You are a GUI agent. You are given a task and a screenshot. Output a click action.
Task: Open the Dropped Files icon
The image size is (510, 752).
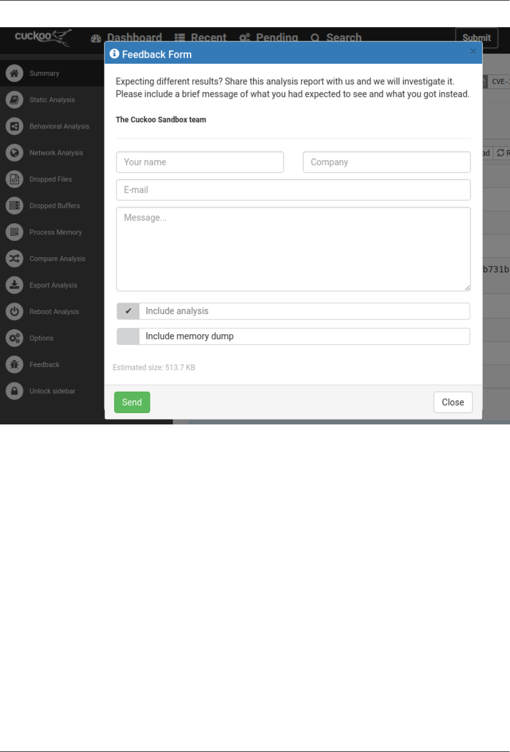(15, 179)
